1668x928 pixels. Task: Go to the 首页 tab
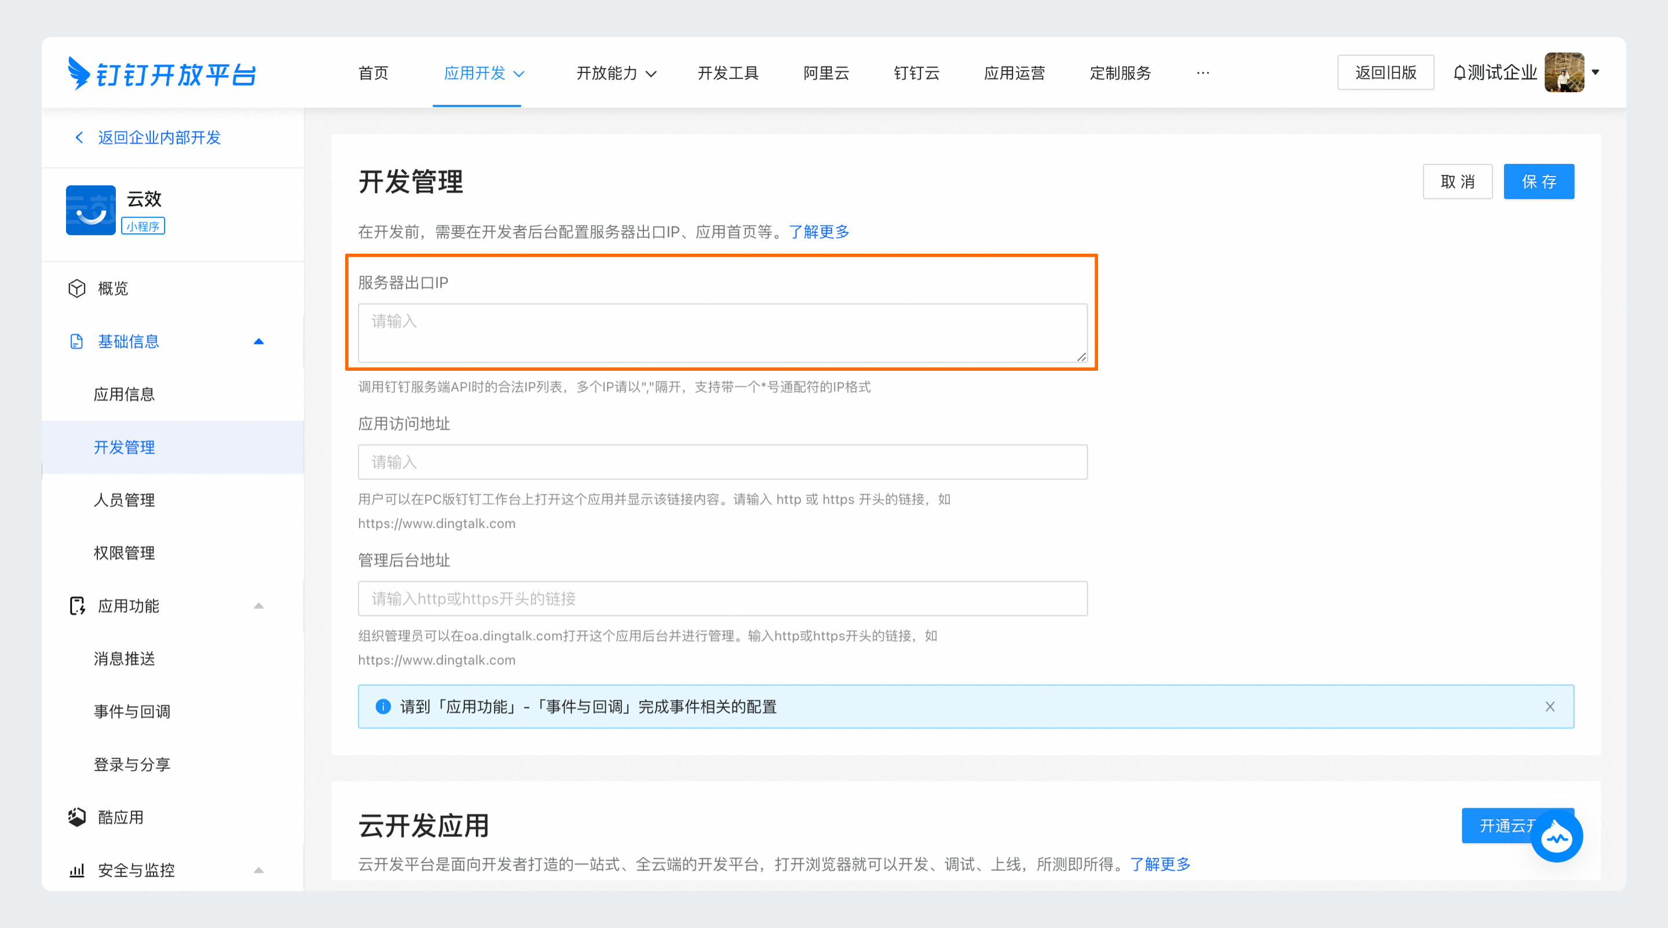[374, 72]
